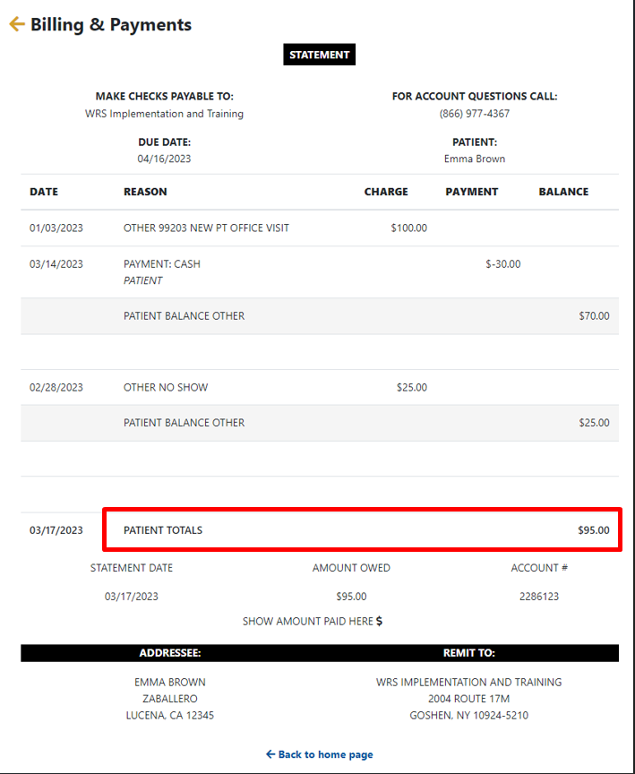The width and height of the screenshot is (635, 774).
Task: Click the $70.00 patient balance amount
Action: click(x=594, y=316)
